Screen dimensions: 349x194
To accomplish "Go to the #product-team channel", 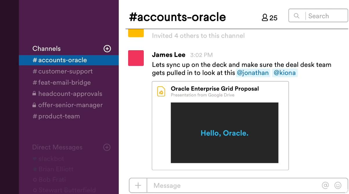I will pyautogui.click(x=59, y=116).
